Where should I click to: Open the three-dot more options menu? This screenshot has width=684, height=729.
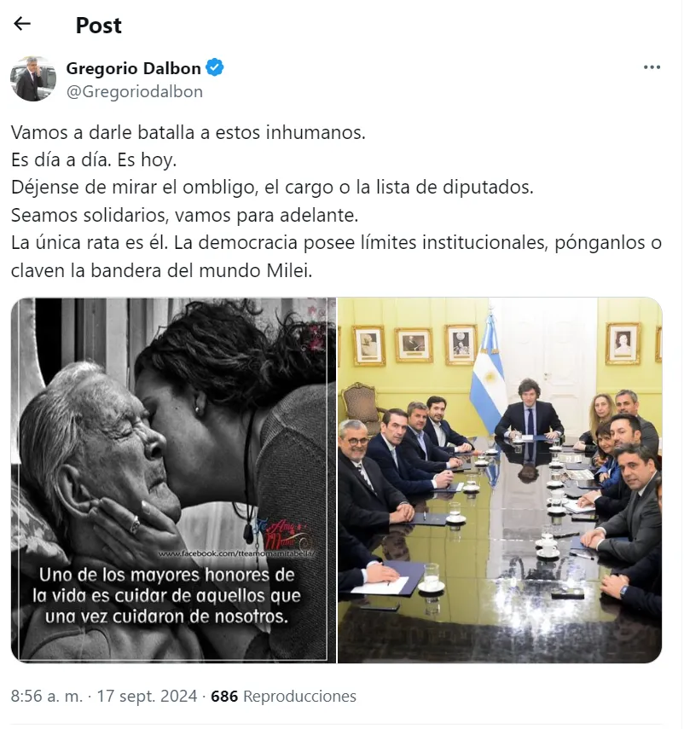pyautogui.click(x=652, y=67)
